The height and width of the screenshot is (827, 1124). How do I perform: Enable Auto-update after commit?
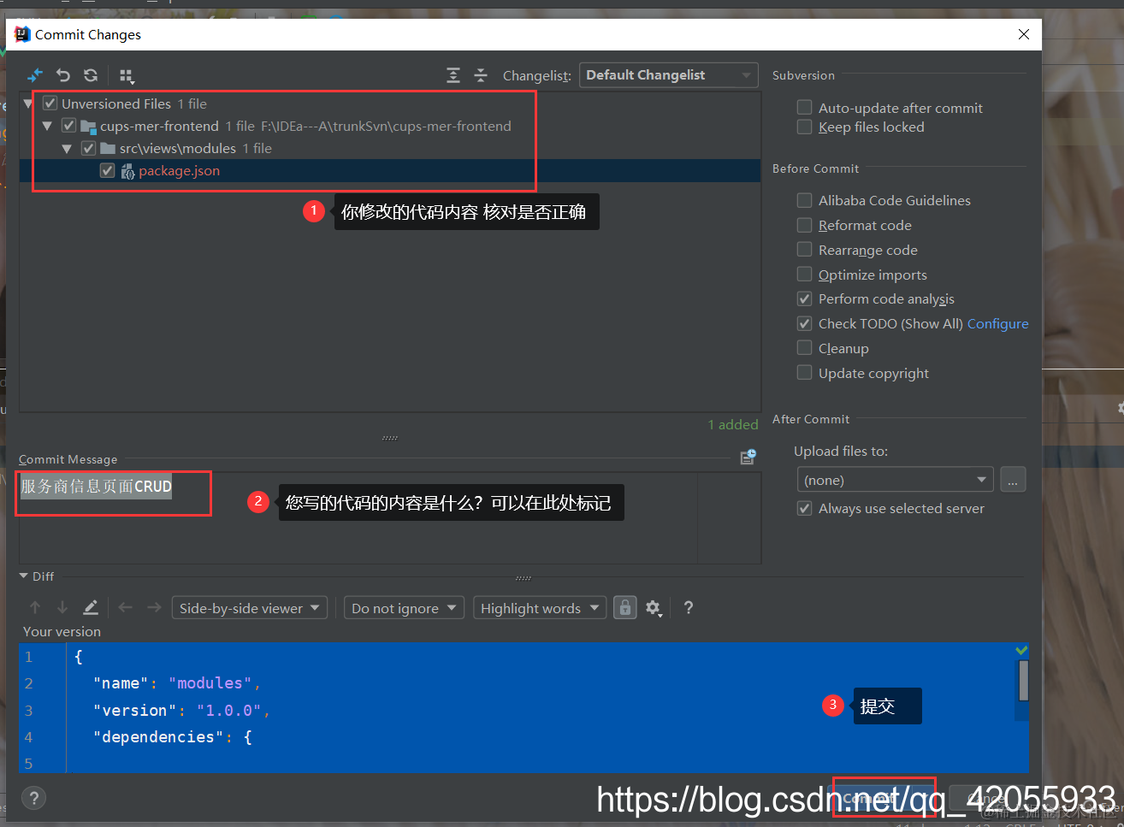click(804, 107)
